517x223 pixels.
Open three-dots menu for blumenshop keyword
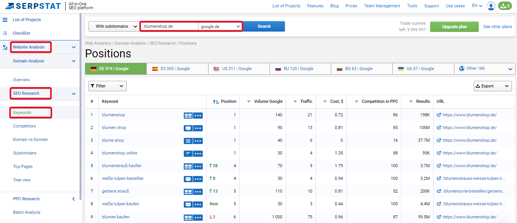(x=198, y=115)
